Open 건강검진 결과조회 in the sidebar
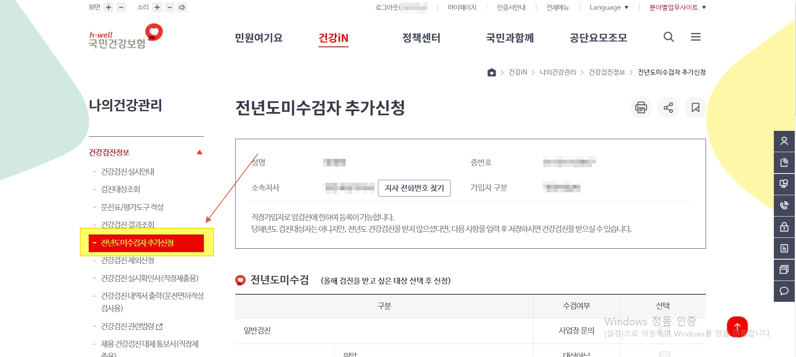 pyautogui.click(x=128, y=224)
